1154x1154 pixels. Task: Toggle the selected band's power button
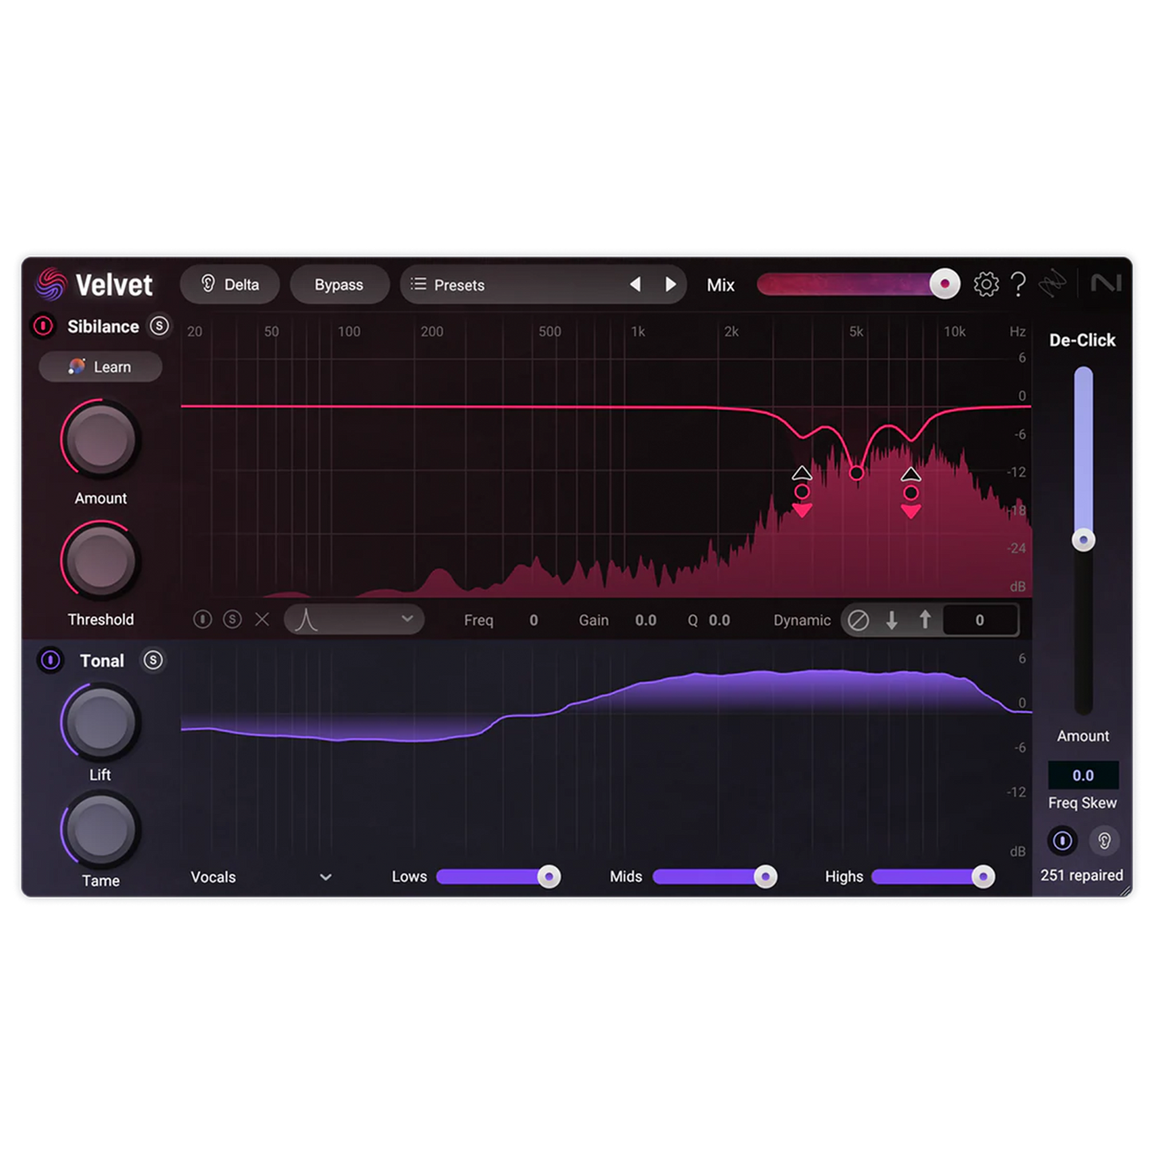[x=203, y=619]
